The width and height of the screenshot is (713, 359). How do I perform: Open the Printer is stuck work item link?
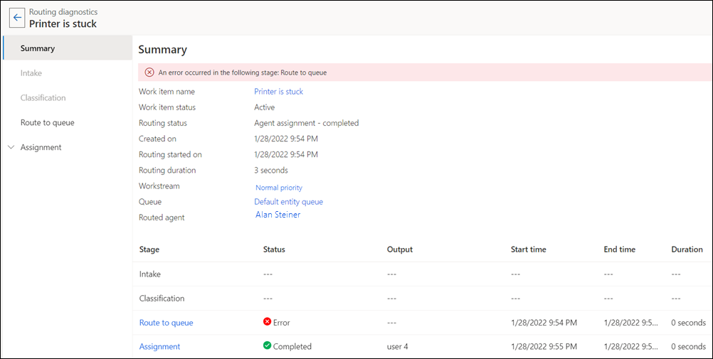278,91
